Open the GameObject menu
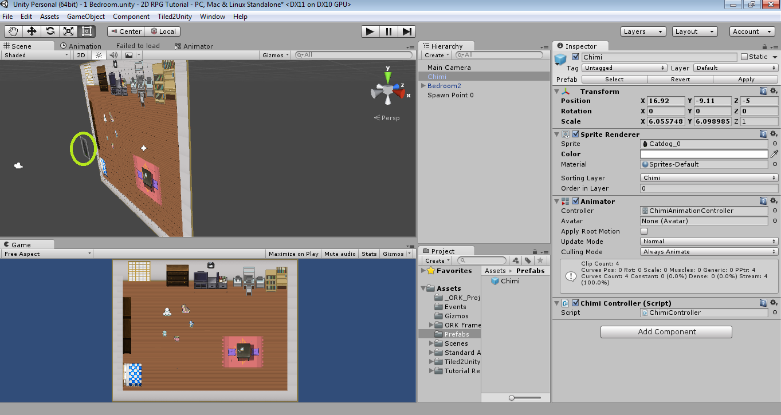Screen dimensions: 781x415 coord(86,17)
